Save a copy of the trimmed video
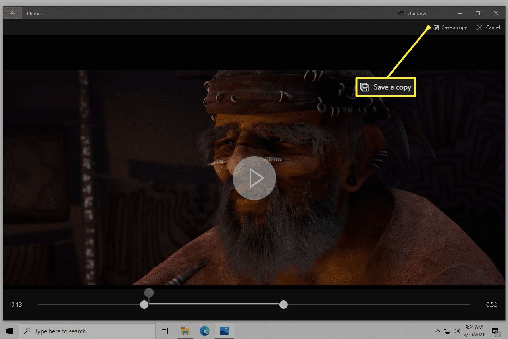The width and height of the screenshot is (508, 339). click(x=450, y=27)
